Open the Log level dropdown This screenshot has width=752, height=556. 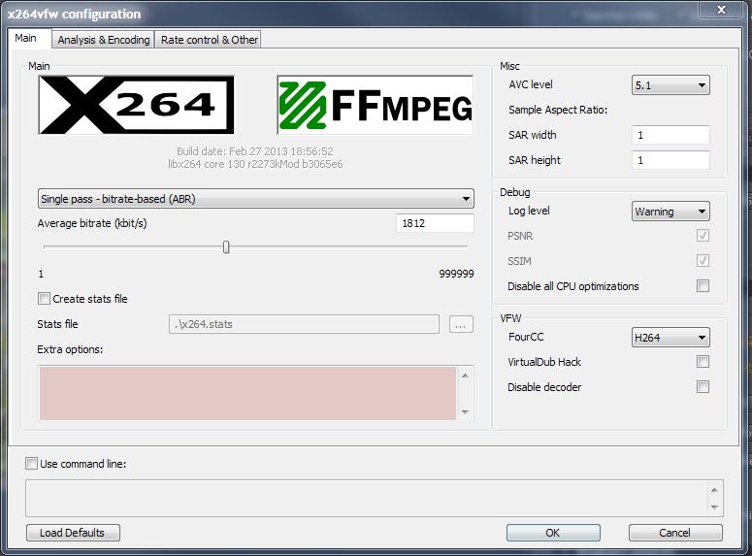(x=670, y=212)
